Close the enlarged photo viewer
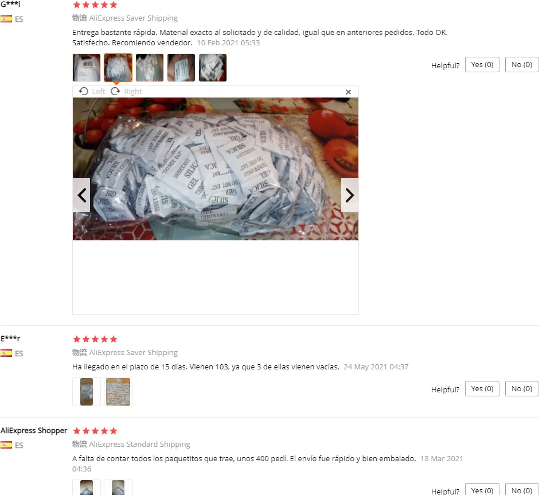539x495 pixels. point(348,92)
